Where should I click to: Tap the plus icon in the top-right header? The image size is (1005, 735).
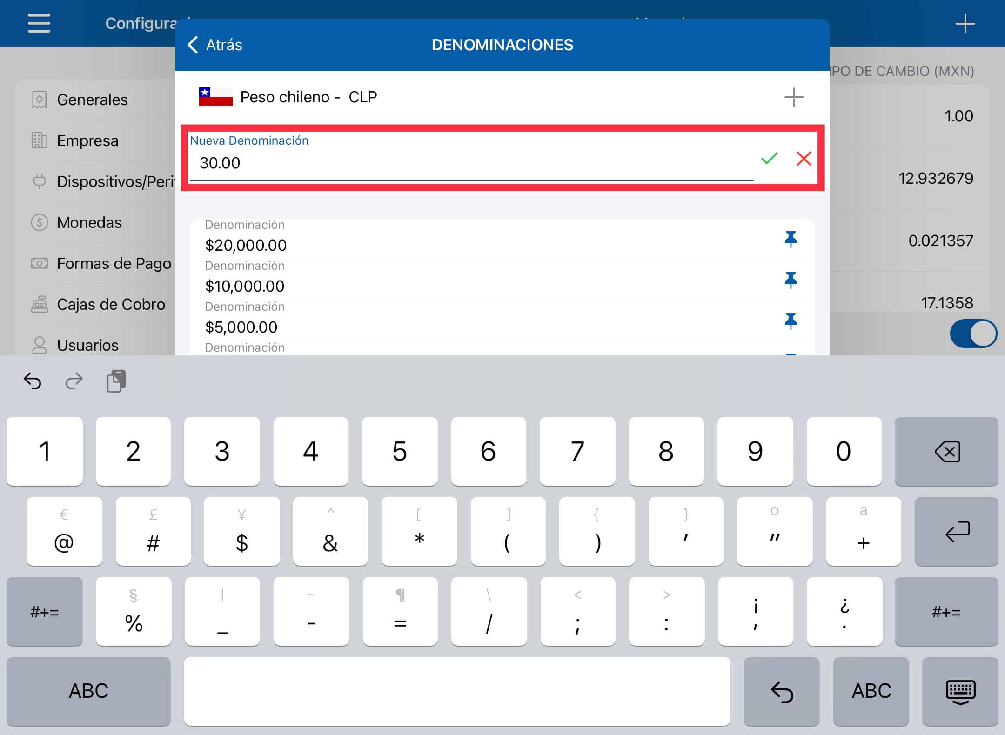pyautogui.click(x=965, y=24)
